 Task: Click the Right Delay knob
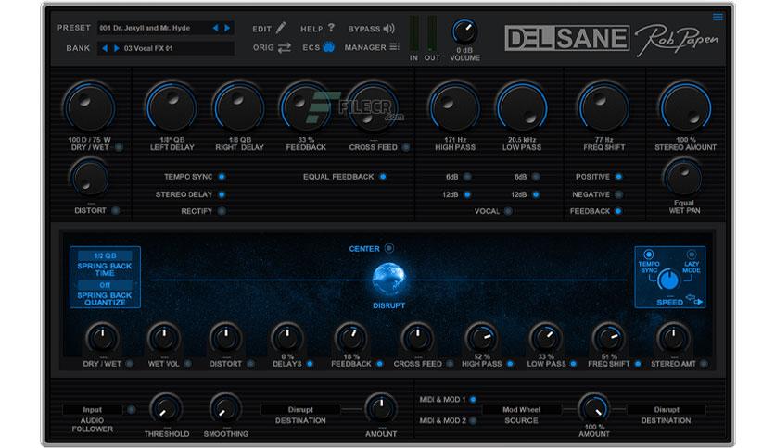239,108
